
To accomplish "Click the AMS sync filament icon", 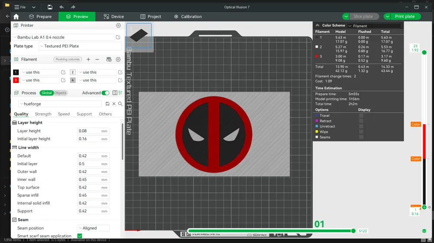I will 109,59.
